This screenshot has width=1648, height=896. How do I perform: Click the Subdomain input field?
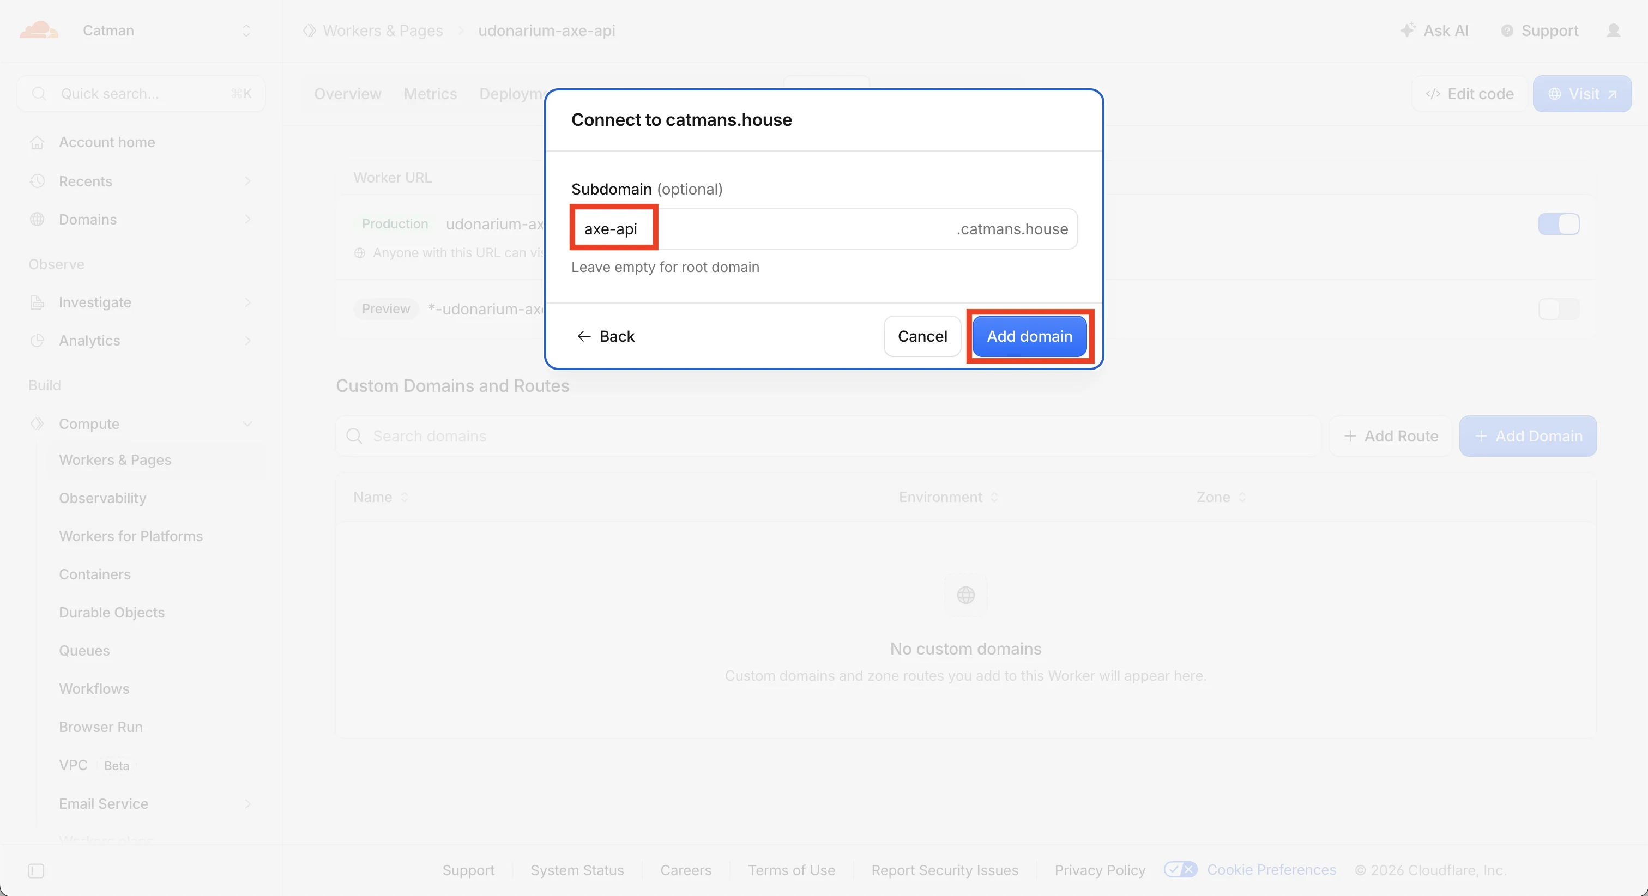click(x=824, y=229)
